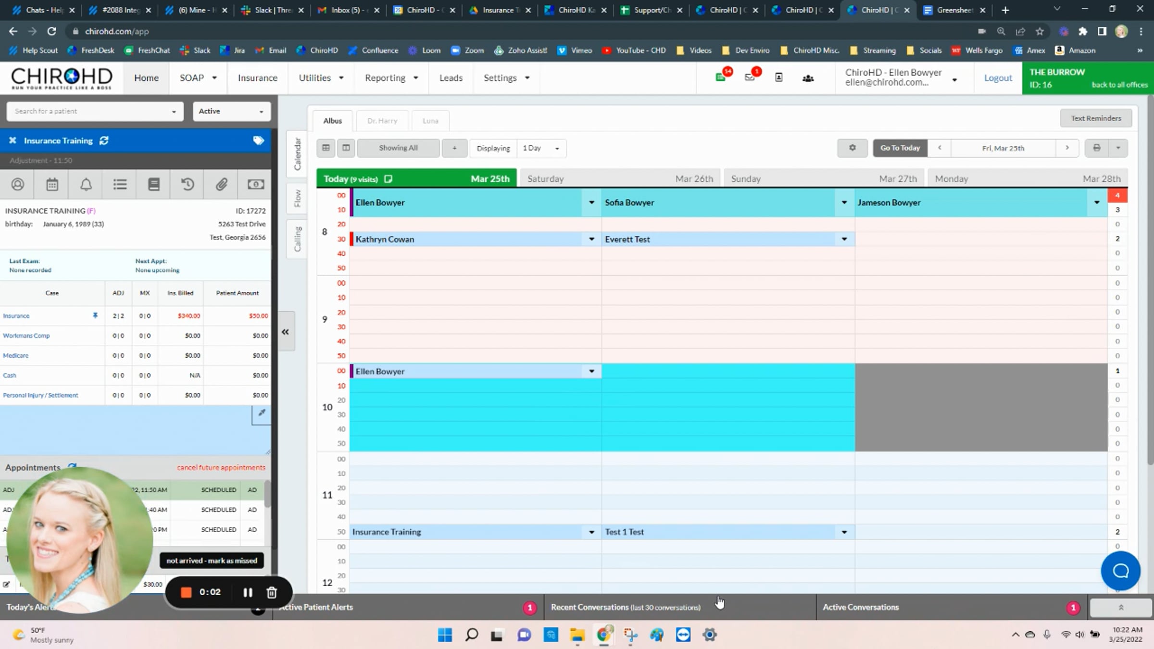Click the tag icon on patient header

[258, 140]
